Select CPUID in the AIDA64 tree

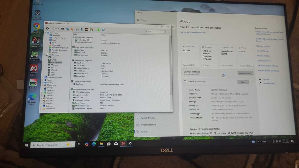[54, 60]
